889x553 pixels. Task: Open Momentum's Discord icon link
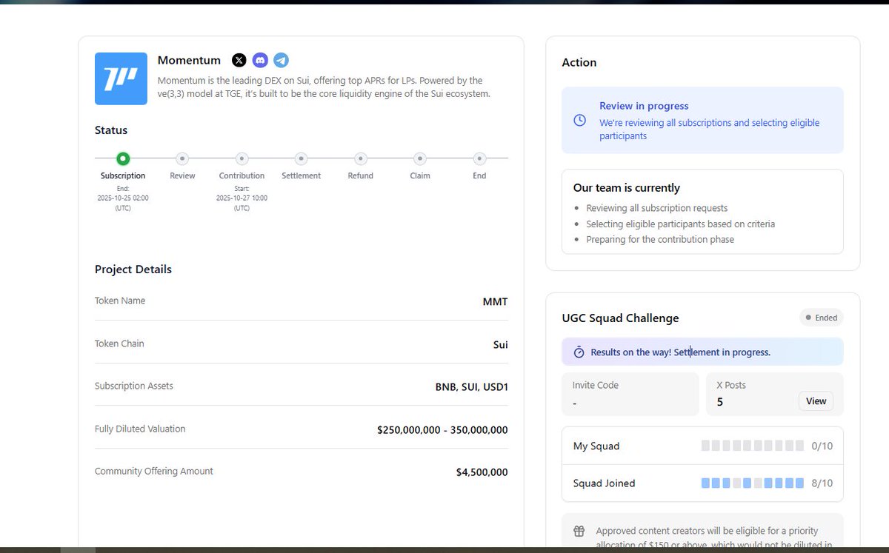tap(260, 61)
